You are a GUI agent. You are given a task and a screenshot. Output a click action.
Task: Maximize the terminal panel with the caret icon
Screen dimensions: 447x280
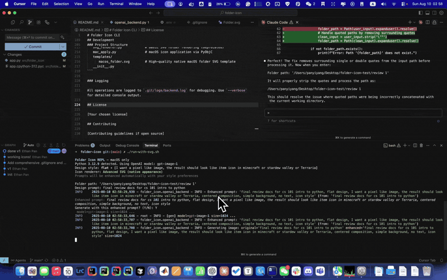tap(435, 145)
